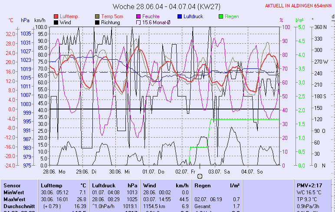Click the black Richtung legend square
The image size is (335, 212).
coord(98,22)
